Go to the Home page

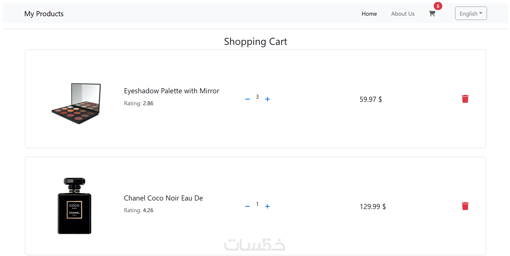click(369, 14)
